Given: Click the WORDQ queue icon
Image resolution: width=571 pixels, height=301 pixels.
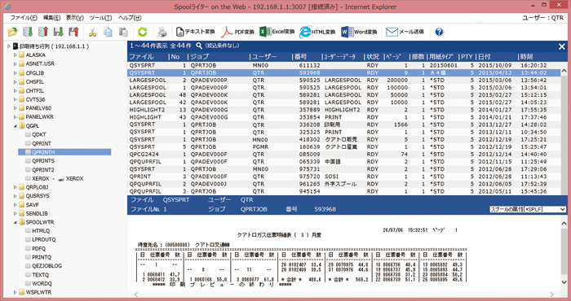Looking at the screenshot, I should pos(28,284).
